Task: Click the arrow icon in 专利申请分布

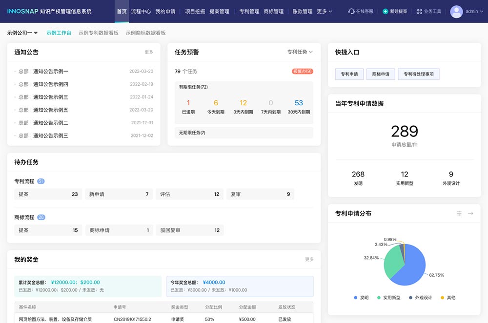Action: click(470, 213)
